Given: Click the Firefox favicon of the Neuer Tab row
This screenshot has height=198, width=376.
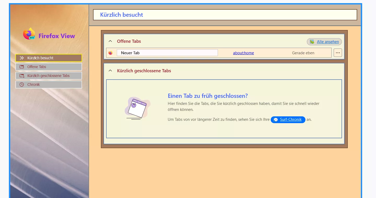Looking at the screenshot, I should [x=110, y=53].
